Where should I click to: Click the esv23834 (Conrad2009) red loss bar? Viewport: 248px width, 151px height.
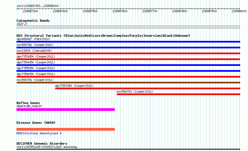coord(128,53)
